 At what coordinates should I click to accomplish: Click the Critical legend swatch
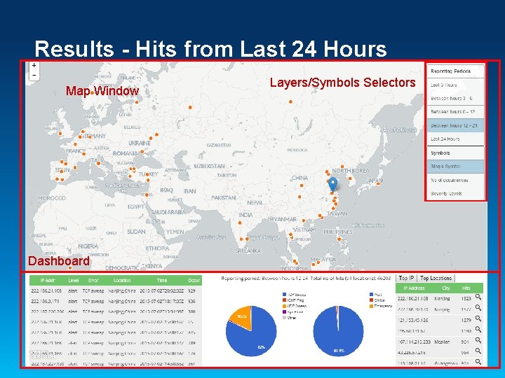tap(371, 300)
